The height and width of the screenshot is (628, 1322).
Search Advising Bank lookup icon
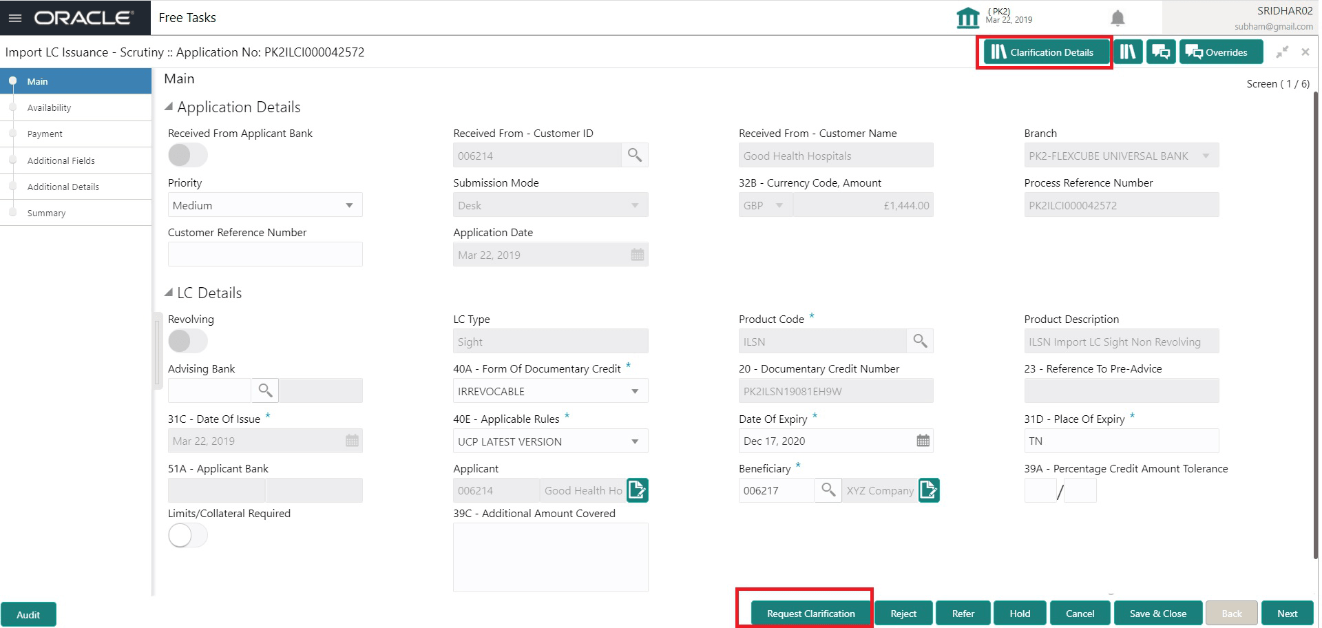pyautogui.click(x=265, y=390)
